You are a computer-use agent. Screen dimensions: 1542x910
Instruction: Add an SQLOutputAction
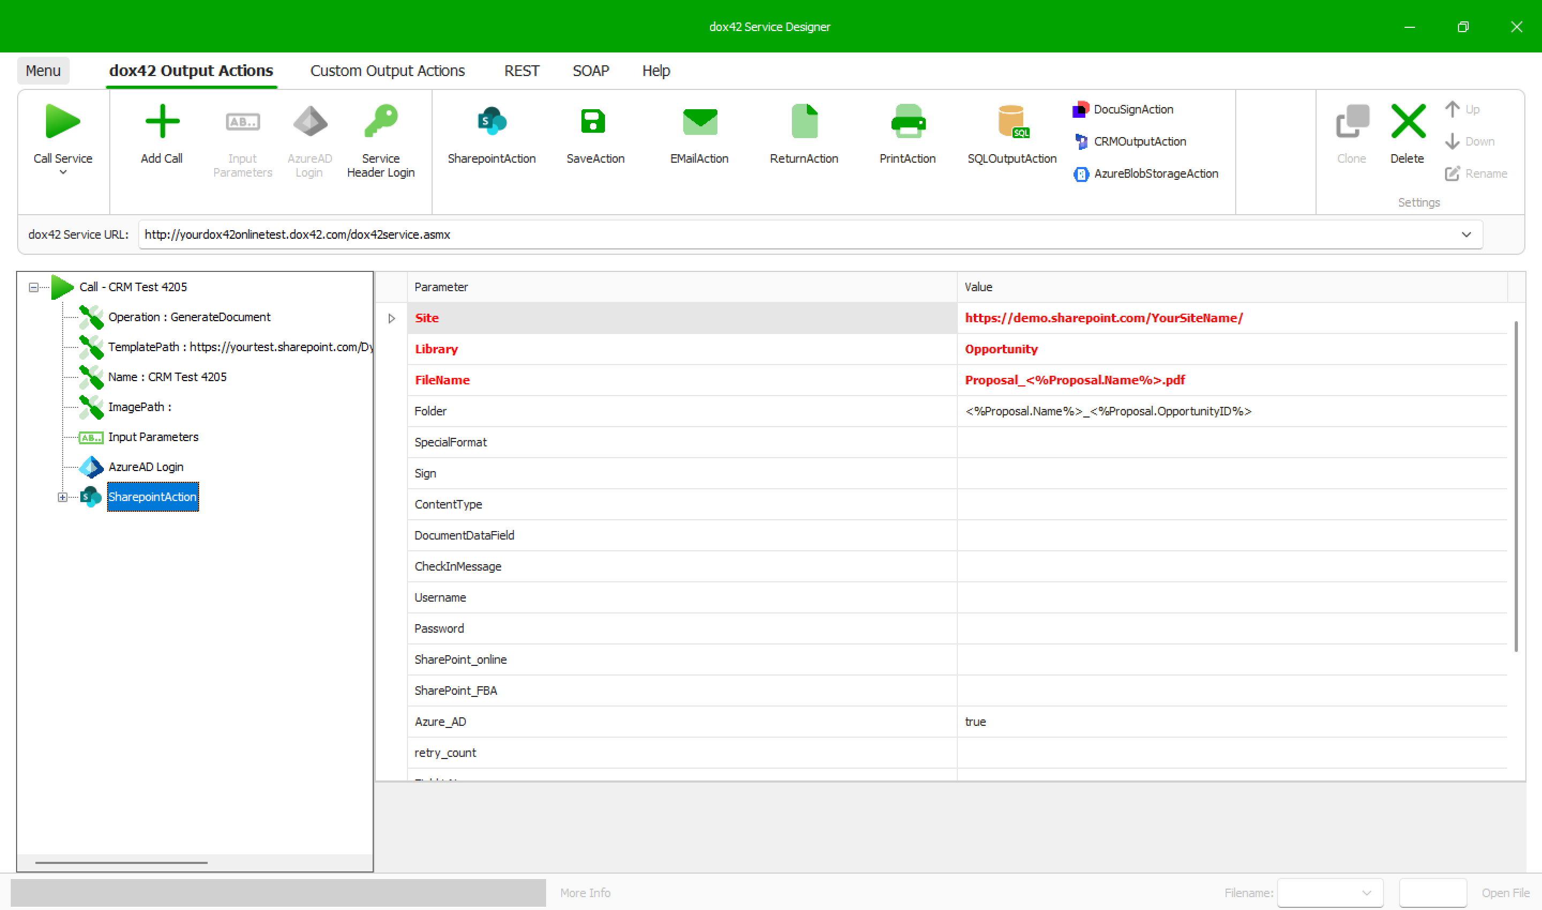pos(1011,135)
